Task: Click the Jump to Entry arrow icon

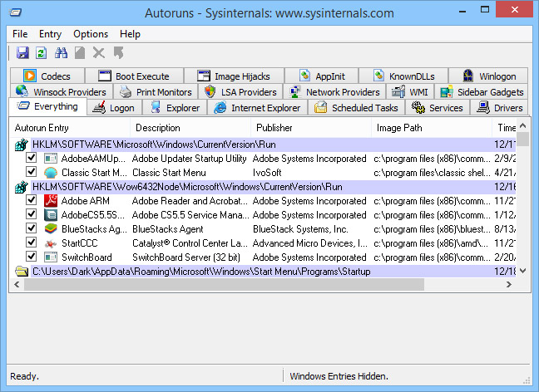Action: pyautogui.click(x=118, y=53)
